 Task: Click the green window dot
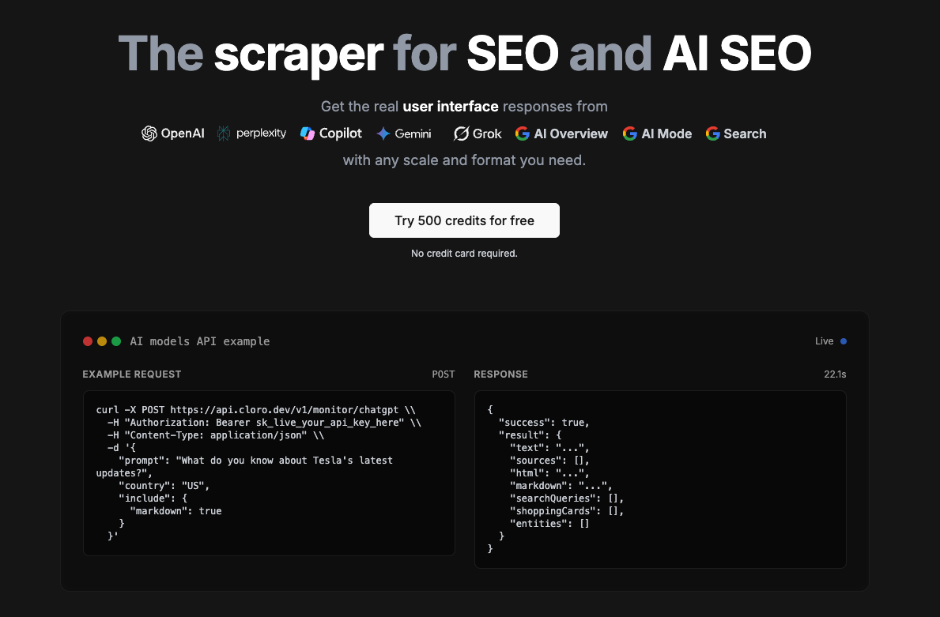116,341
